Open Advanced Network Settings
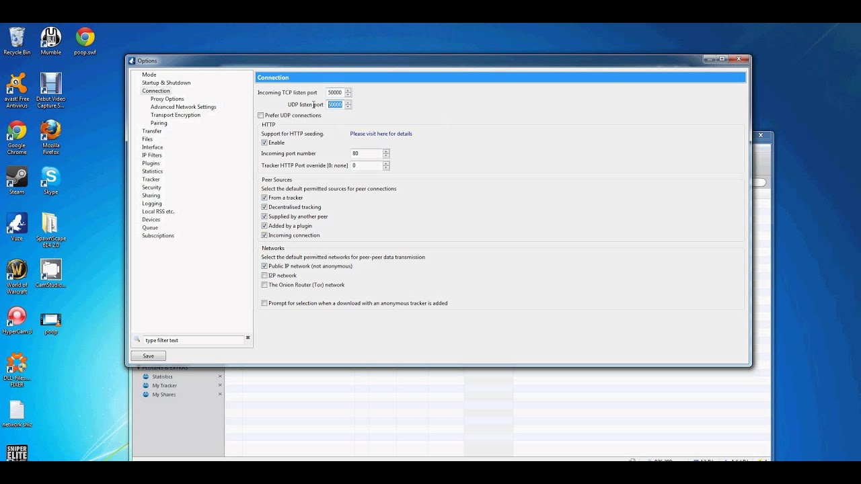This screenshot has height=484, width=861. [x=183, y=107]
